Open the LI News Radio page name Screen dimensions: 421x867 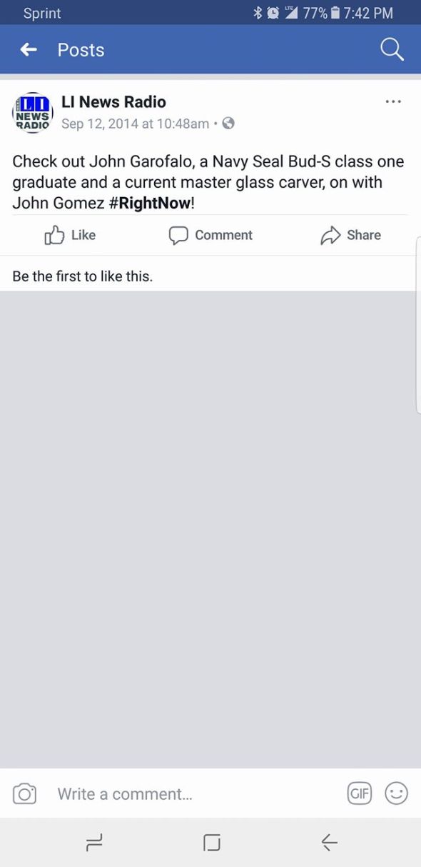tap(113, 102)
